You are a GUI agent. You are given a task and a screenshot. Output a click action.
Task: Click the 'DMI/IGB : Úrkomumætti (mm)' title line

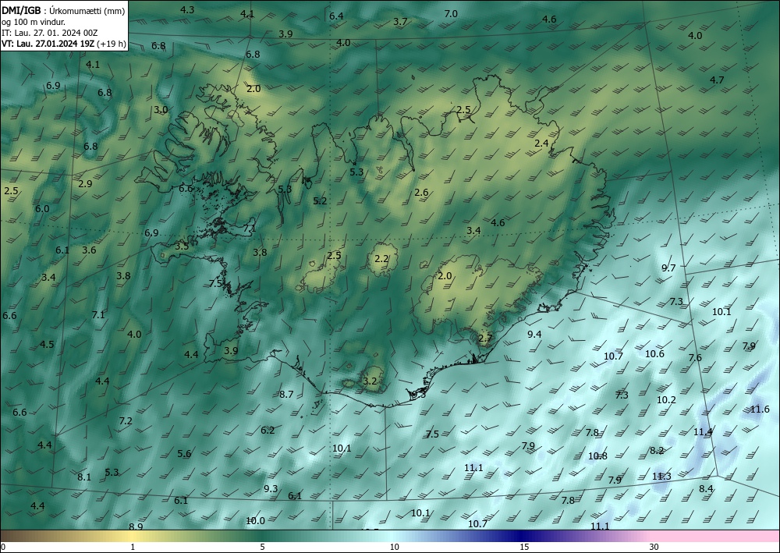(63, 10)
